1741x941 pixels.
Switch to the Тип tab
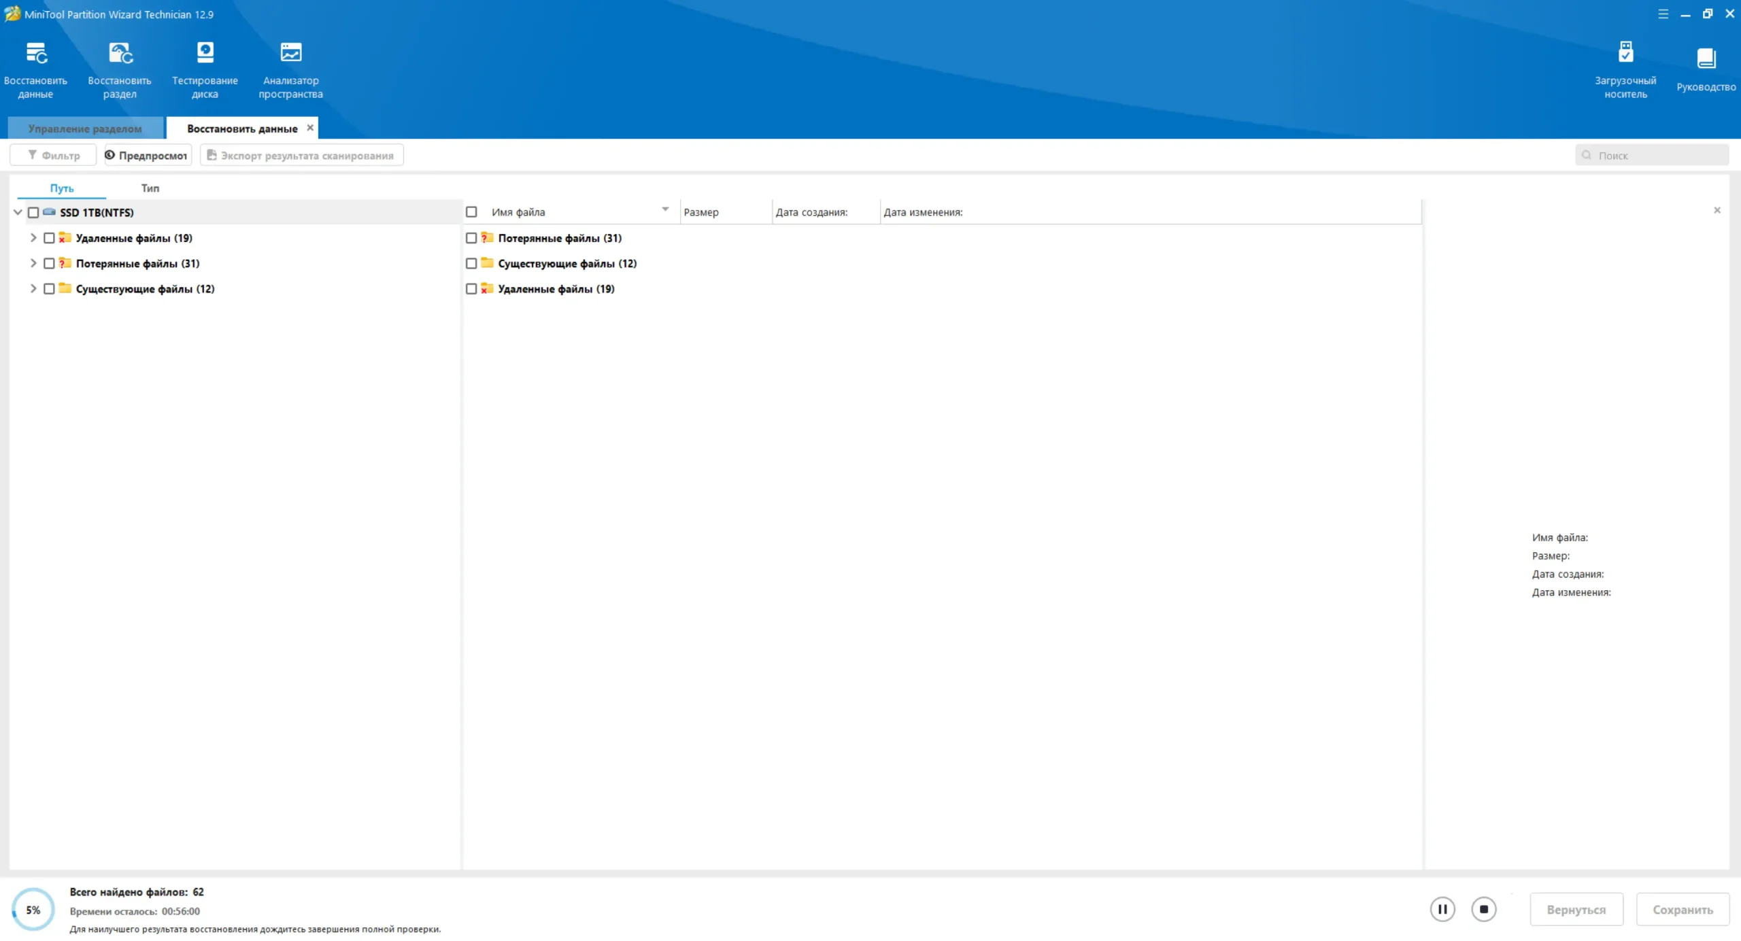150,188
